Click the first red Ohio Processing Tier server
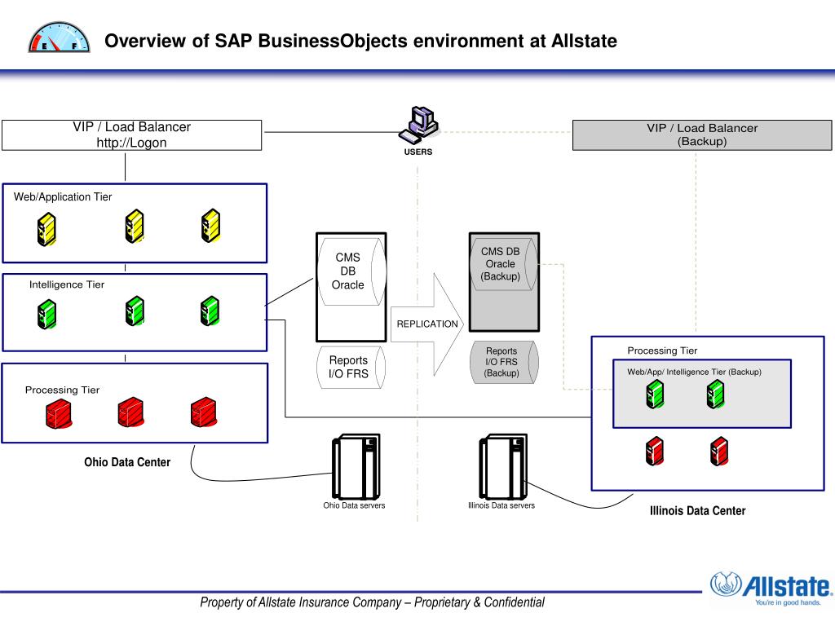This screenshot has width=835, height=626. click(x=59, y=414)
